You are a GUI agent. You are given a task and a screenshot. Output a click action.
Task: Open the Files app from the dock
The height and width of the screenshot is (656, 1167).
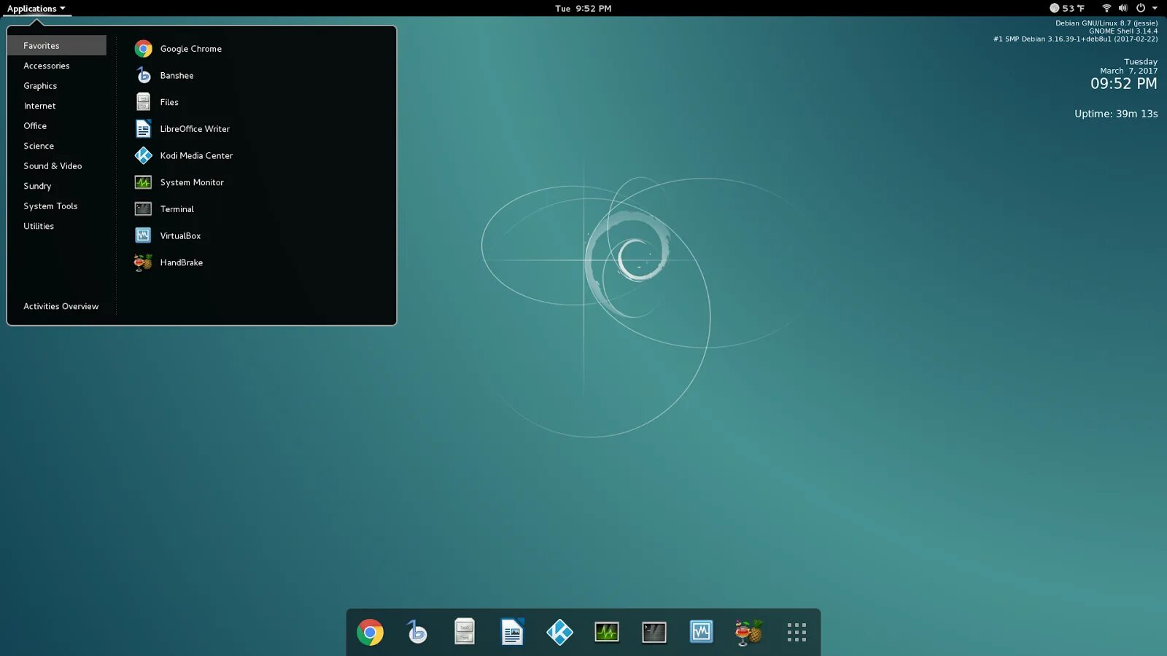(x=465, y=632)
